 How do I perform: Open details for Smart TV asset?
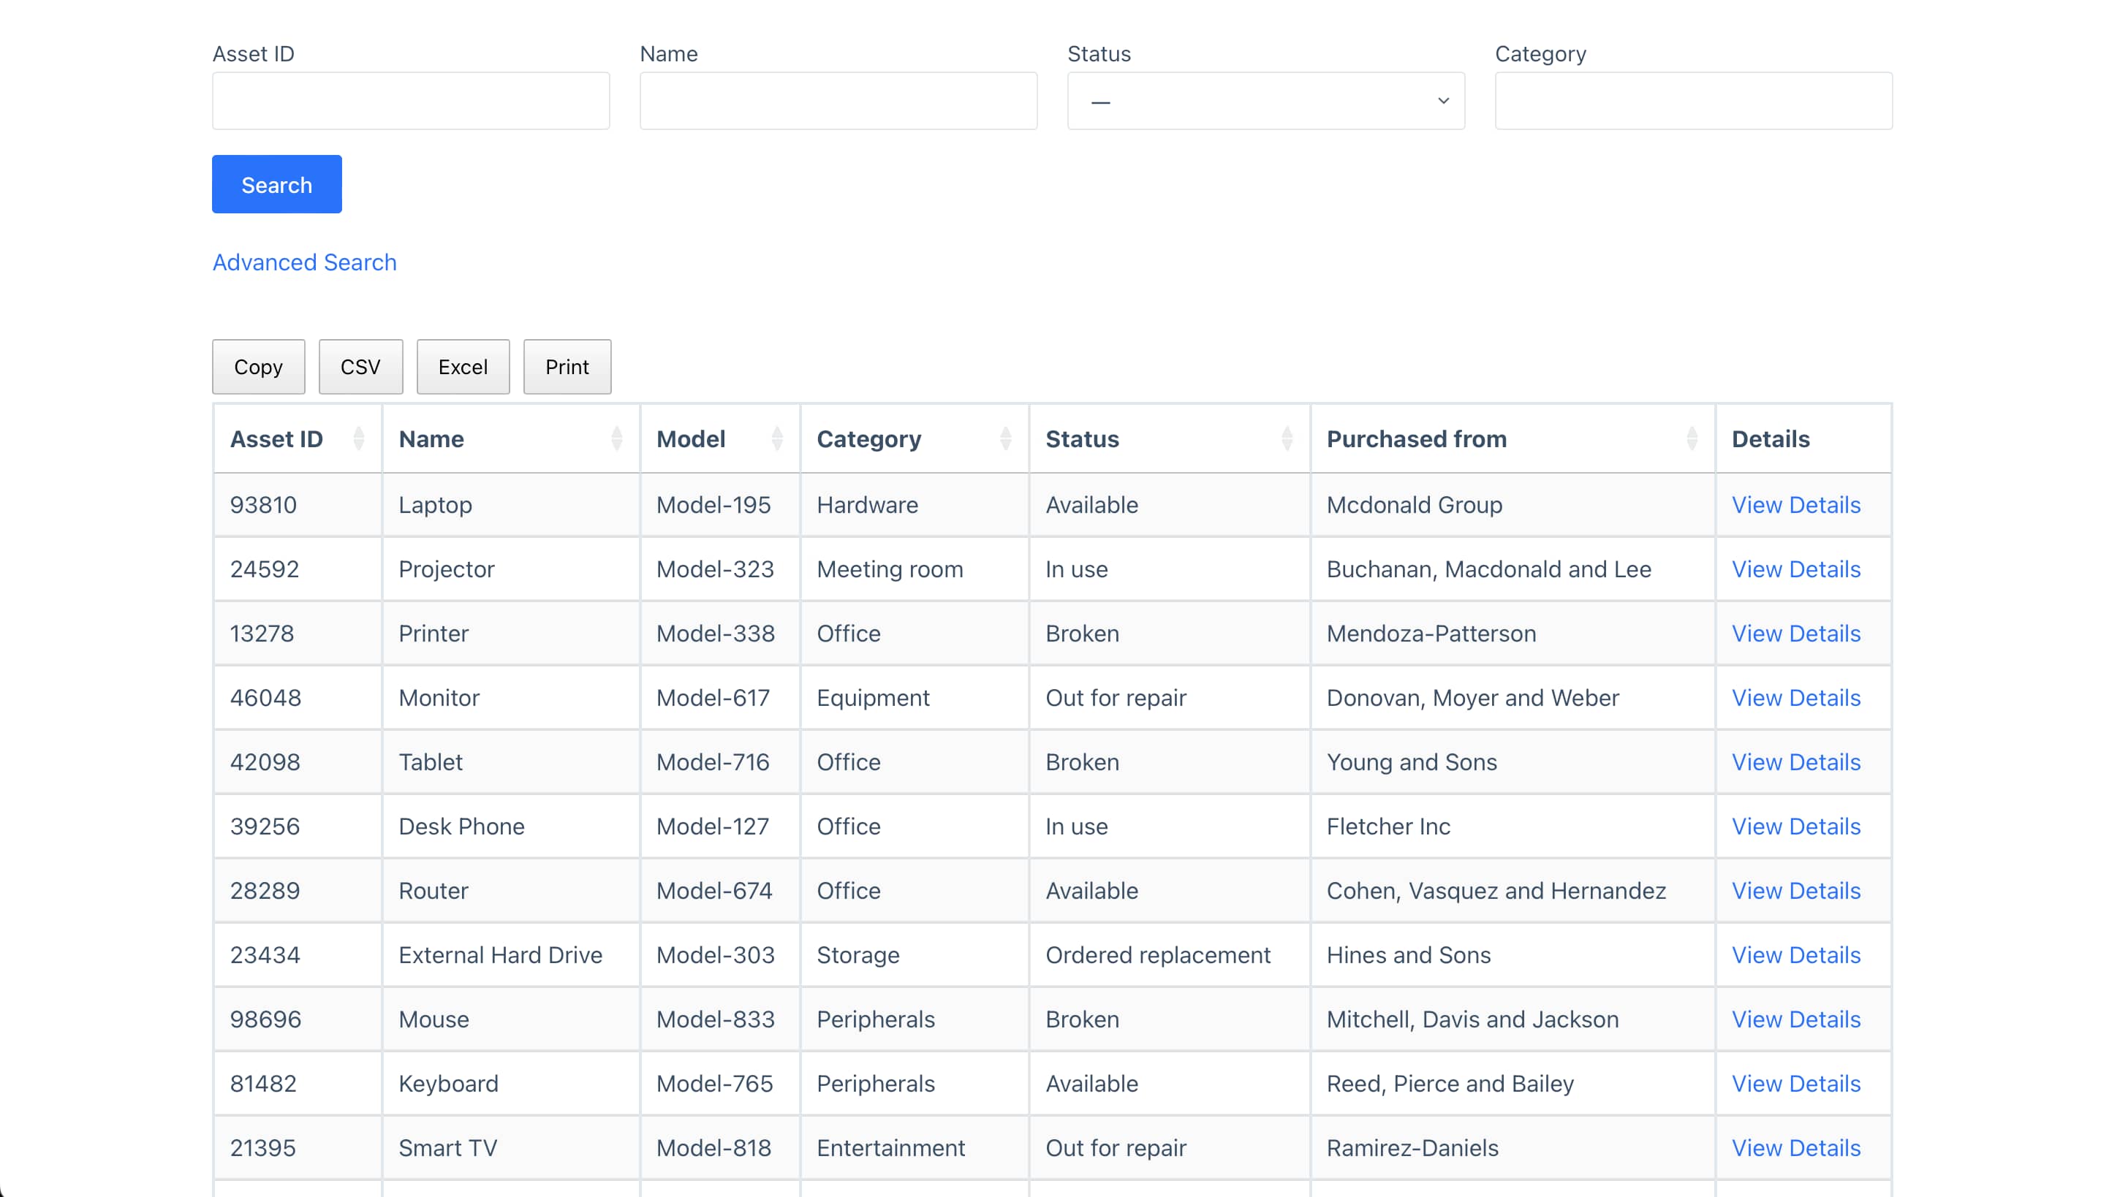[1795, 1147]
